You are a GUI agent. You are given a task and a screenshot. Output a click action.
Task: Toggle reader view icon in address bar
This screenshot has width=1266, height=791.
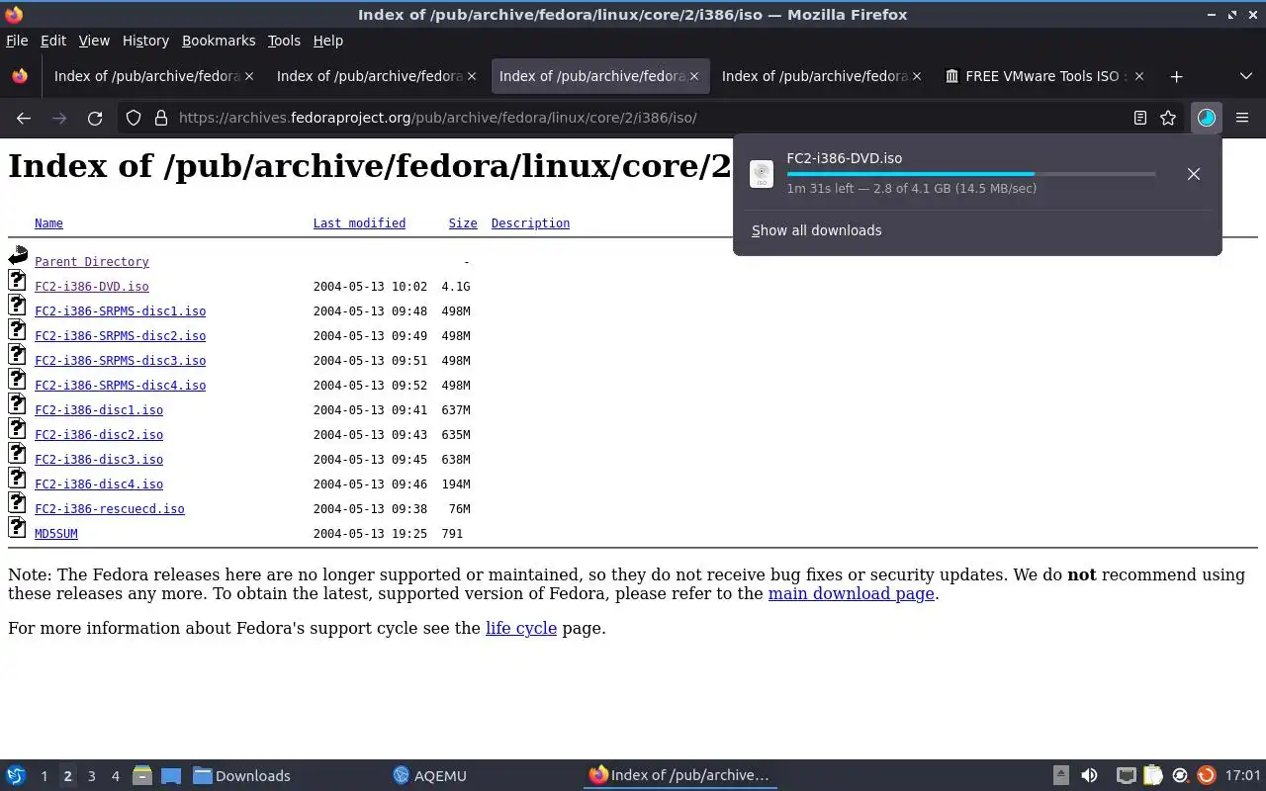coord(1140,118)
